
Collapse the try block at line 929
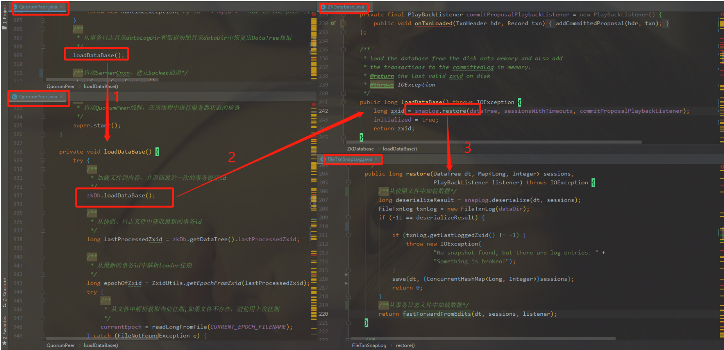tap(43, 160)
